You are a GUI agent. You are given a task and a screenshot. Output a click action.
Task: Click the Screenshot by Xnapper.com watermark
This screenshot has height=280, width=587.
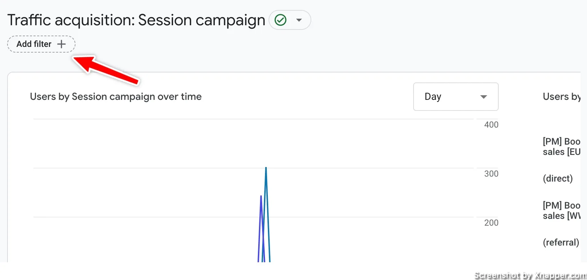530,275
